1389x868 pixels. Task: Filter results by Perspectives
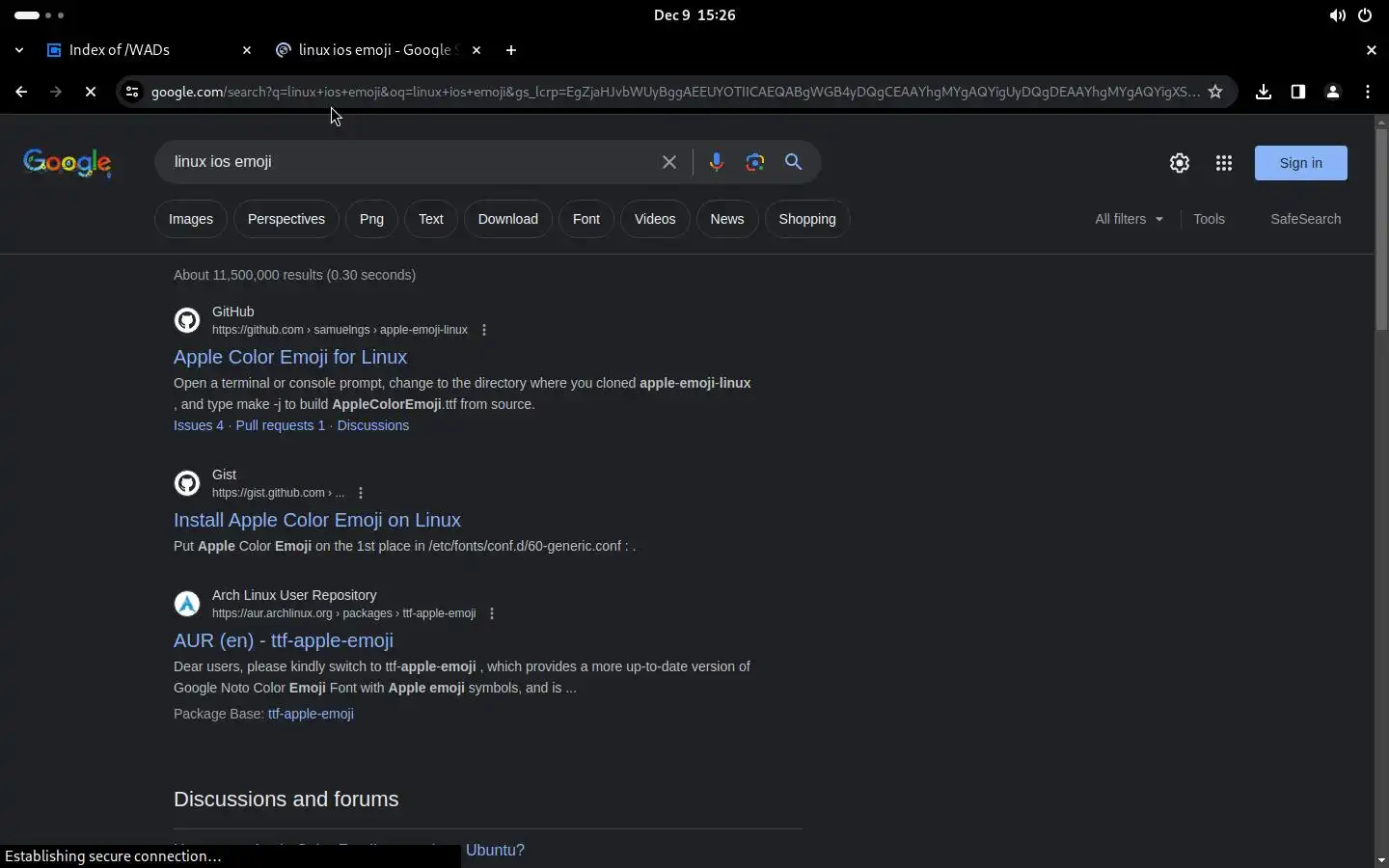pyautogui.click(x=286, y=219)
